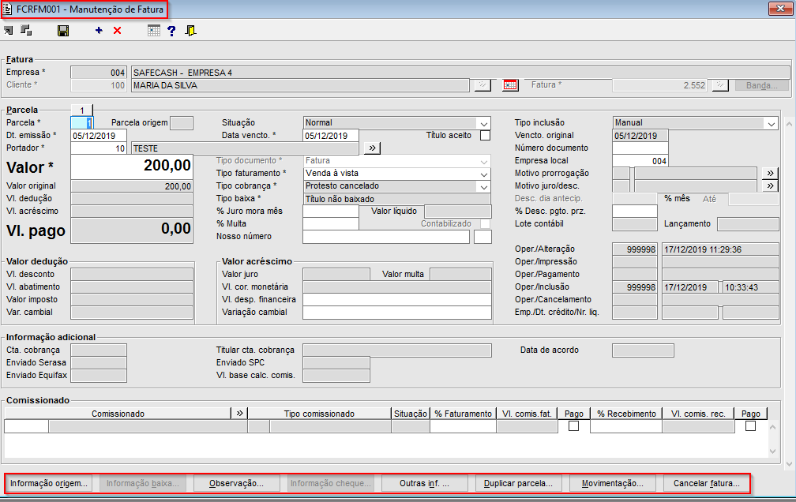Click the % Recebimento cell in grid
This screenshot has height=502, width=796.
tap(626, 426)
